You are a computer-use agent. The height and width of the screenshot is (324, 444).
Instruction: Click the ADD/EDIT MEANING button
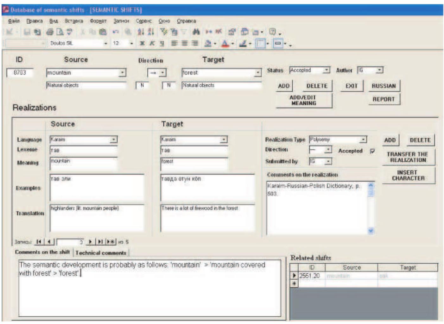[303, 100]
